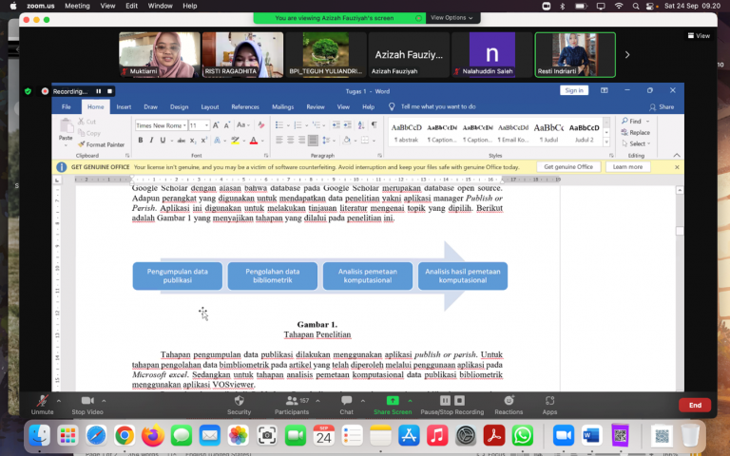Viewport: 730px width, 456px height.
Task: Click Format Painter in Clipboard group
Action: pos(101,144)
